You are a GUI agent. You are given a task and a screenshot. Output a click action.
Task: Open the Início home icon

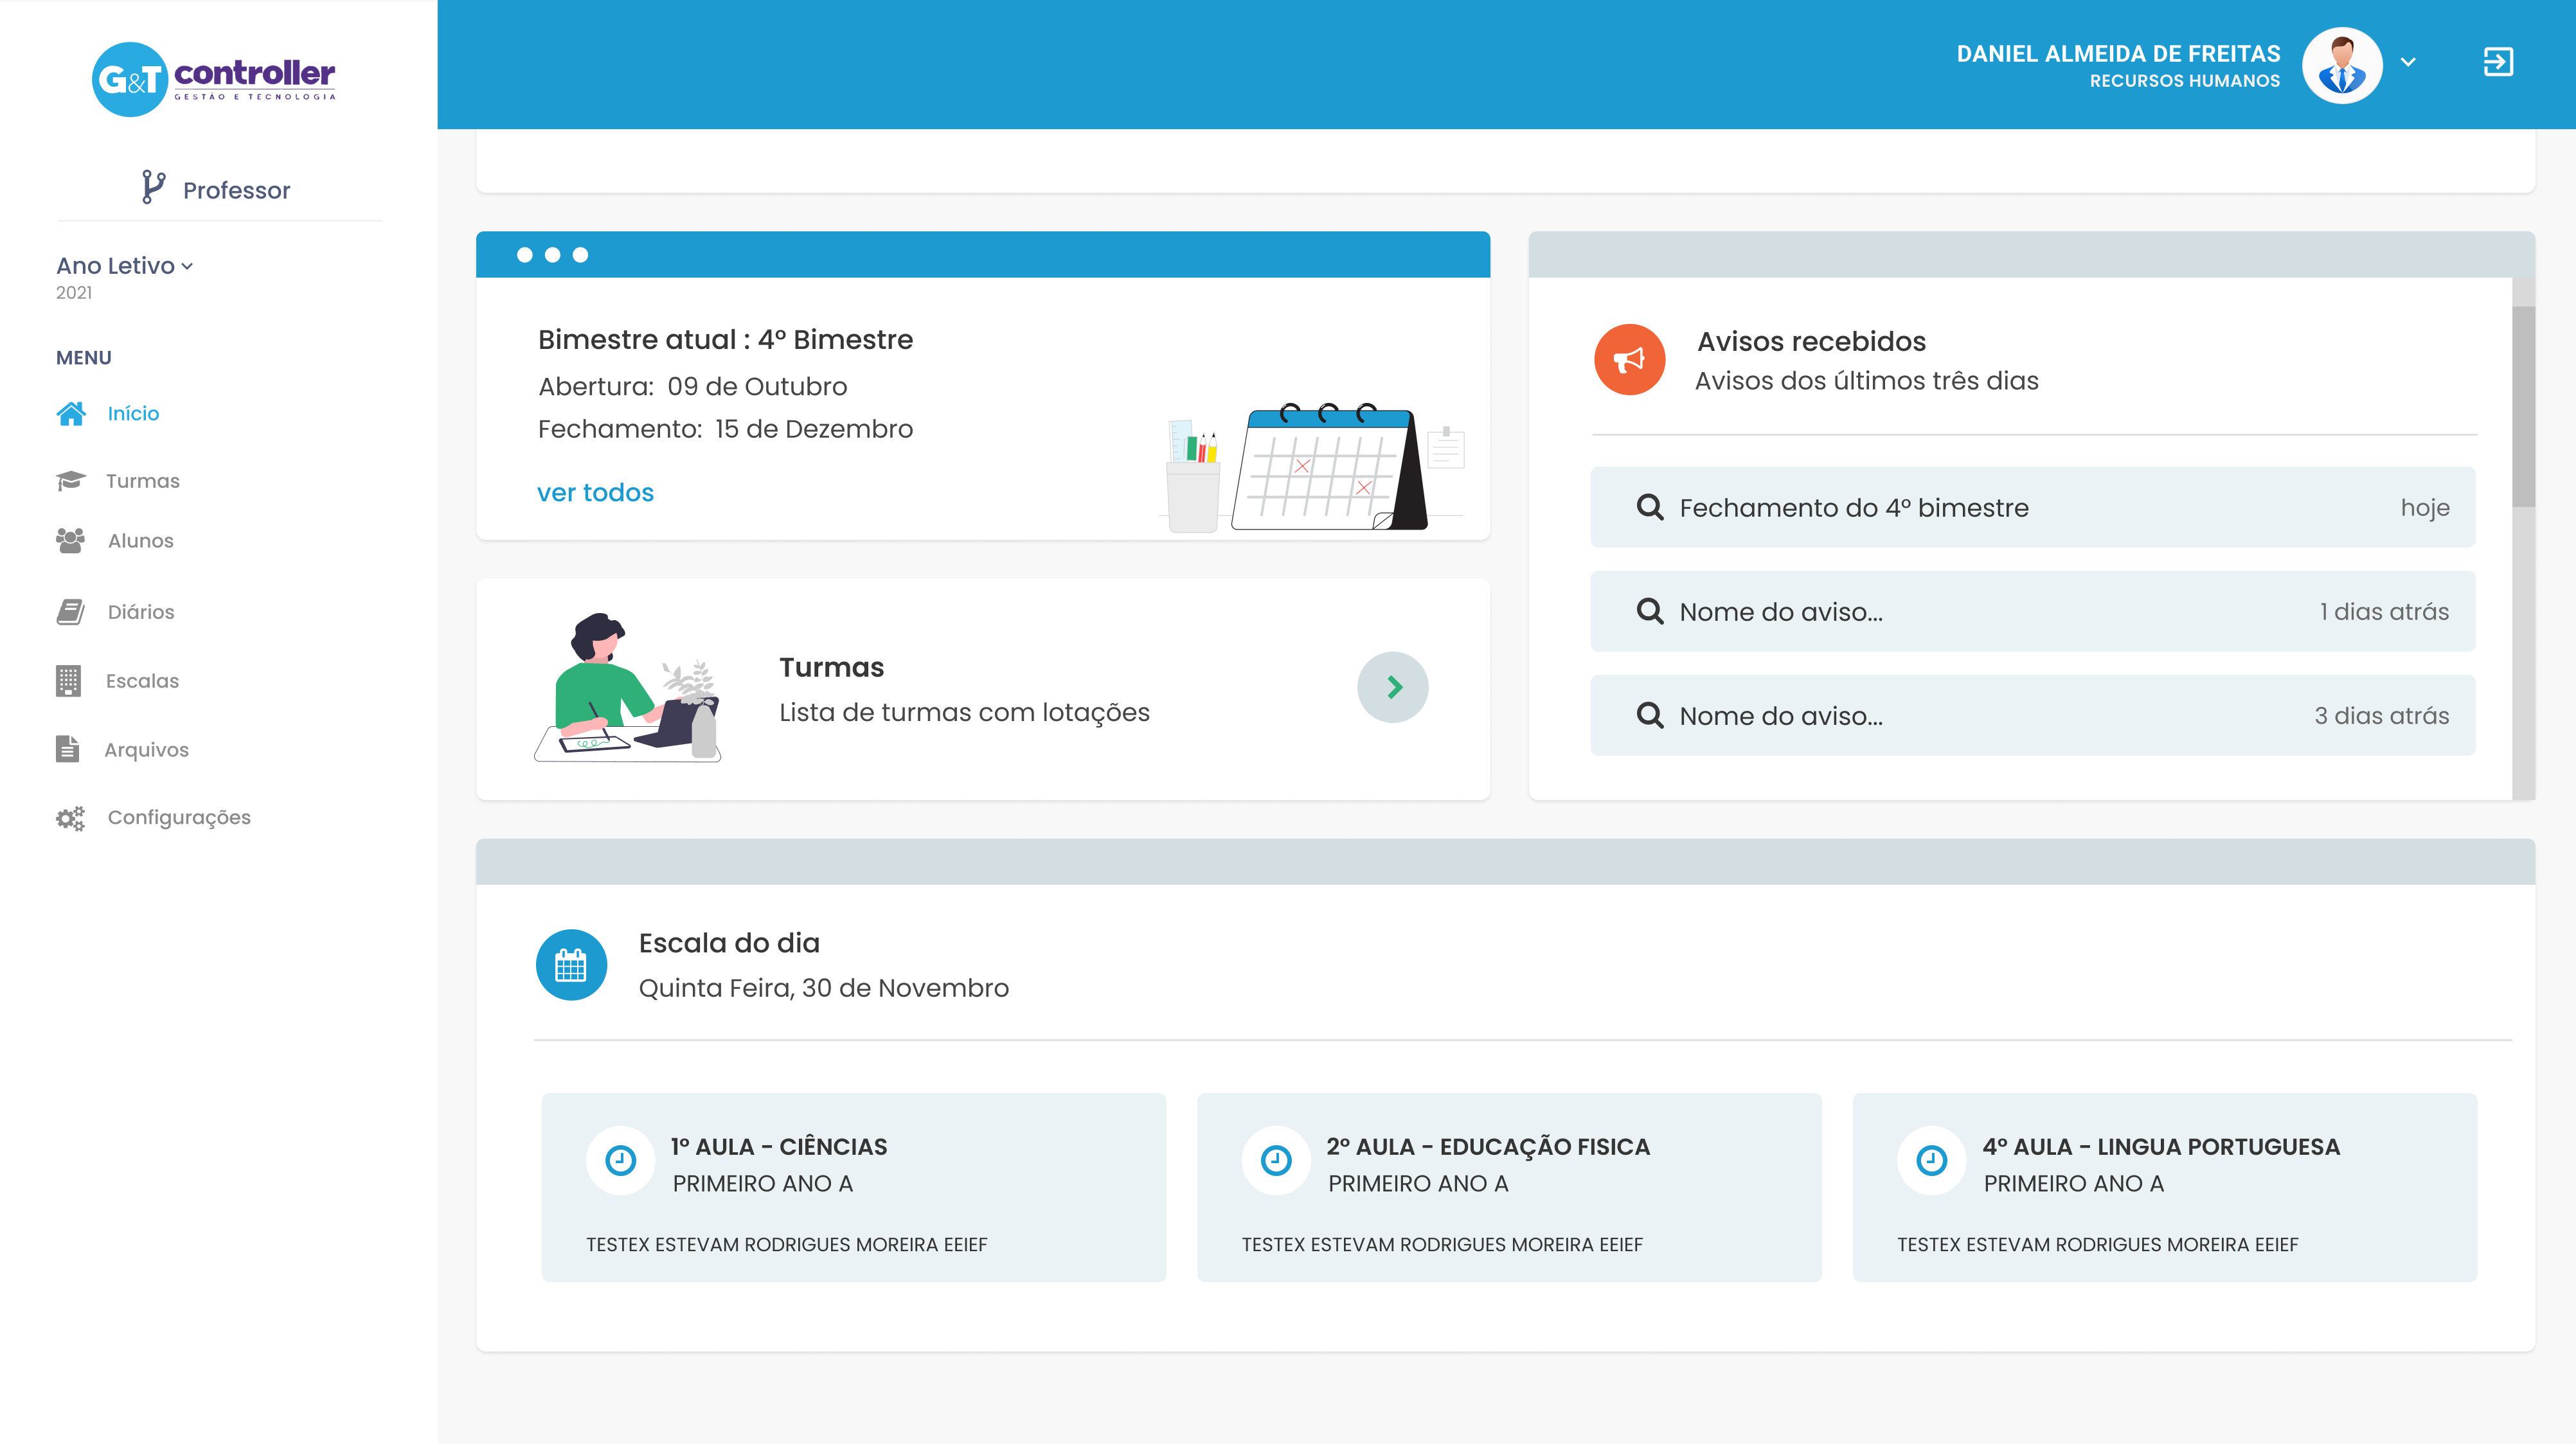[71, 412]
